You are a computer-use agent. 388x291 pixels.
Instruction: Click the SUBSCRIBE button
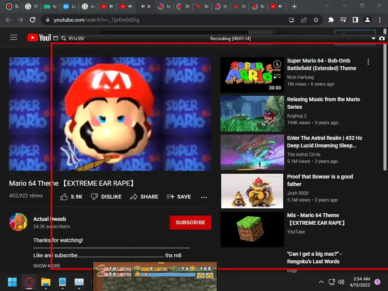coord(190,222)
